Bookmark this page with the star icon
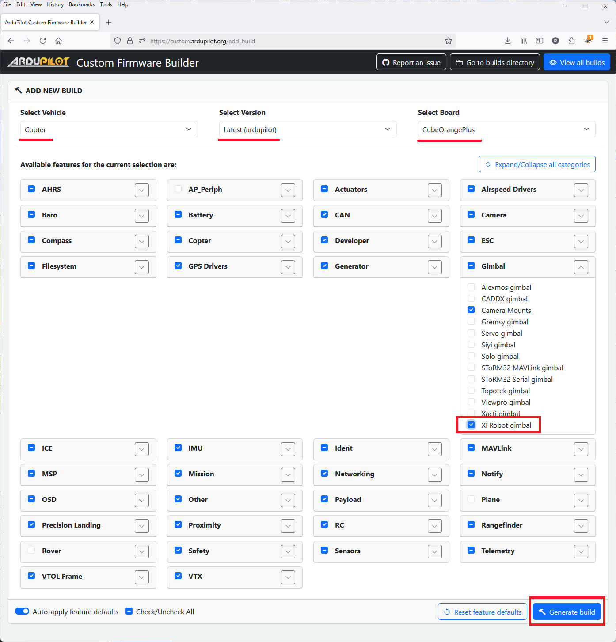This screenshot has width=616, height=642. pos(449,41)
